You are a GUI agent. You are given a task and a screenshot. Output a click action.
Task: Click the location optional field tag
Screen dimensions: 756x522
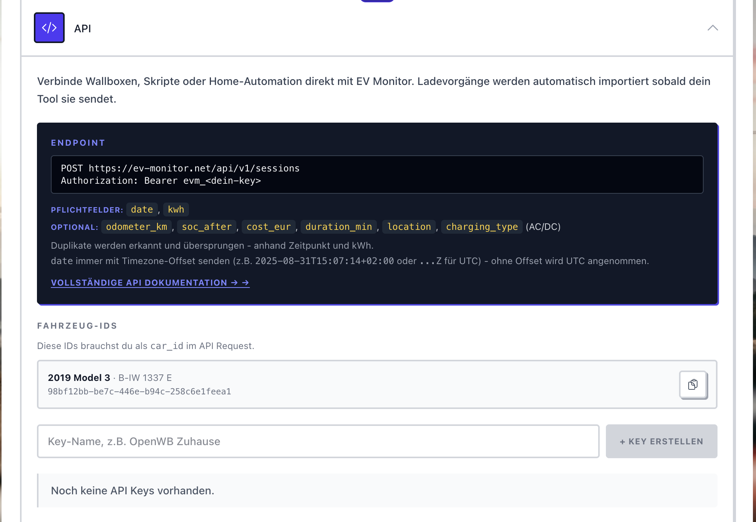tap(409, 227)
